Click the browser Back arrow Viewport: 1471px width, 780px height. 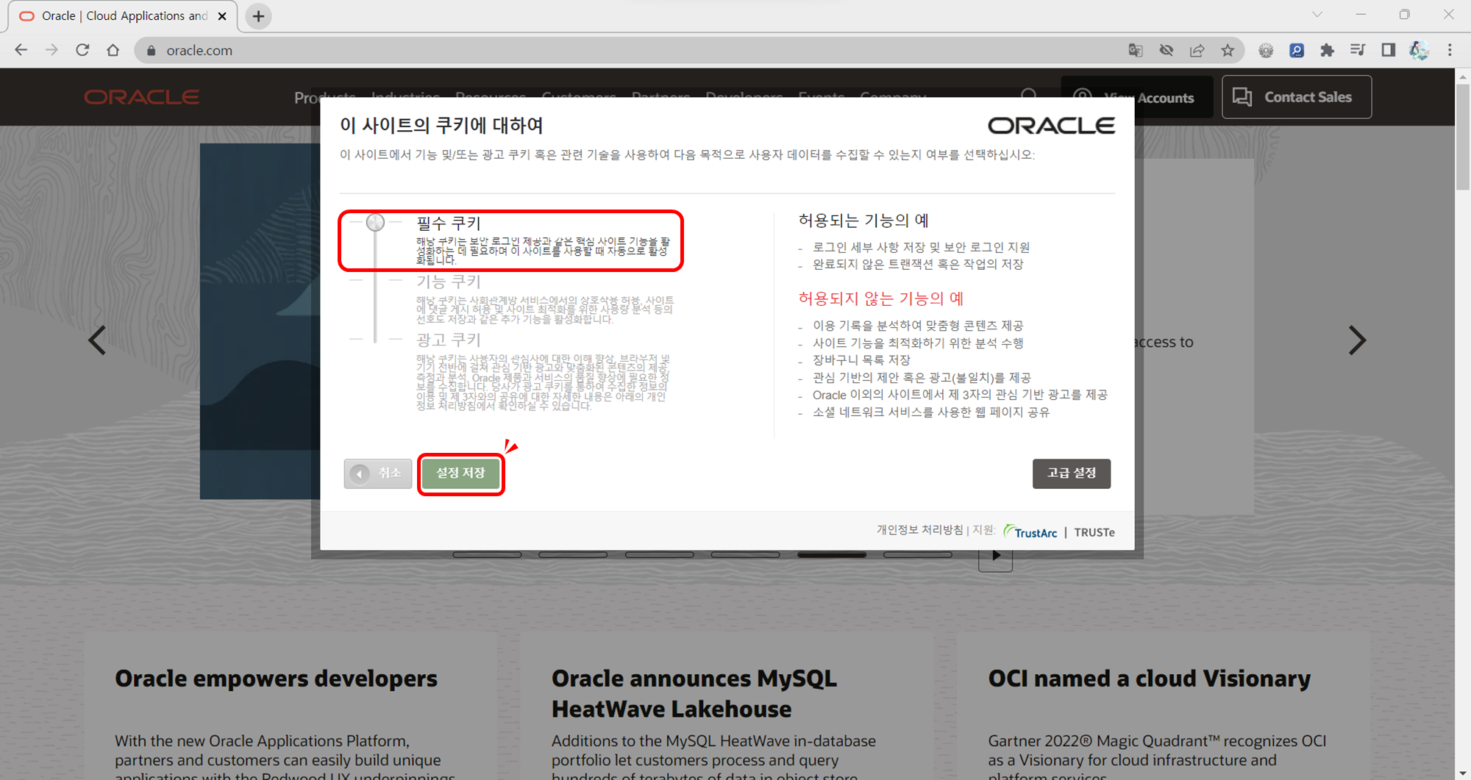point(21,50)
